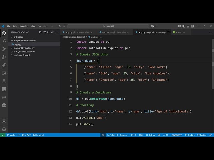Open the zoom magnifier icon in status bar
Viewport: 214px width, 160px height.
tap(103, 135)
